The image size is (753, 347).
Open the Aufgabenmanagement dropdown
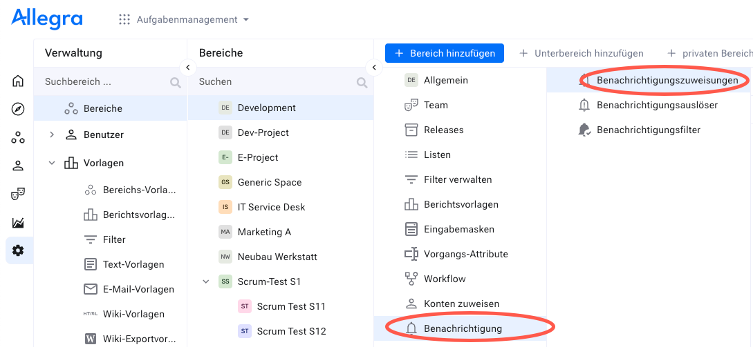(184, 19)
